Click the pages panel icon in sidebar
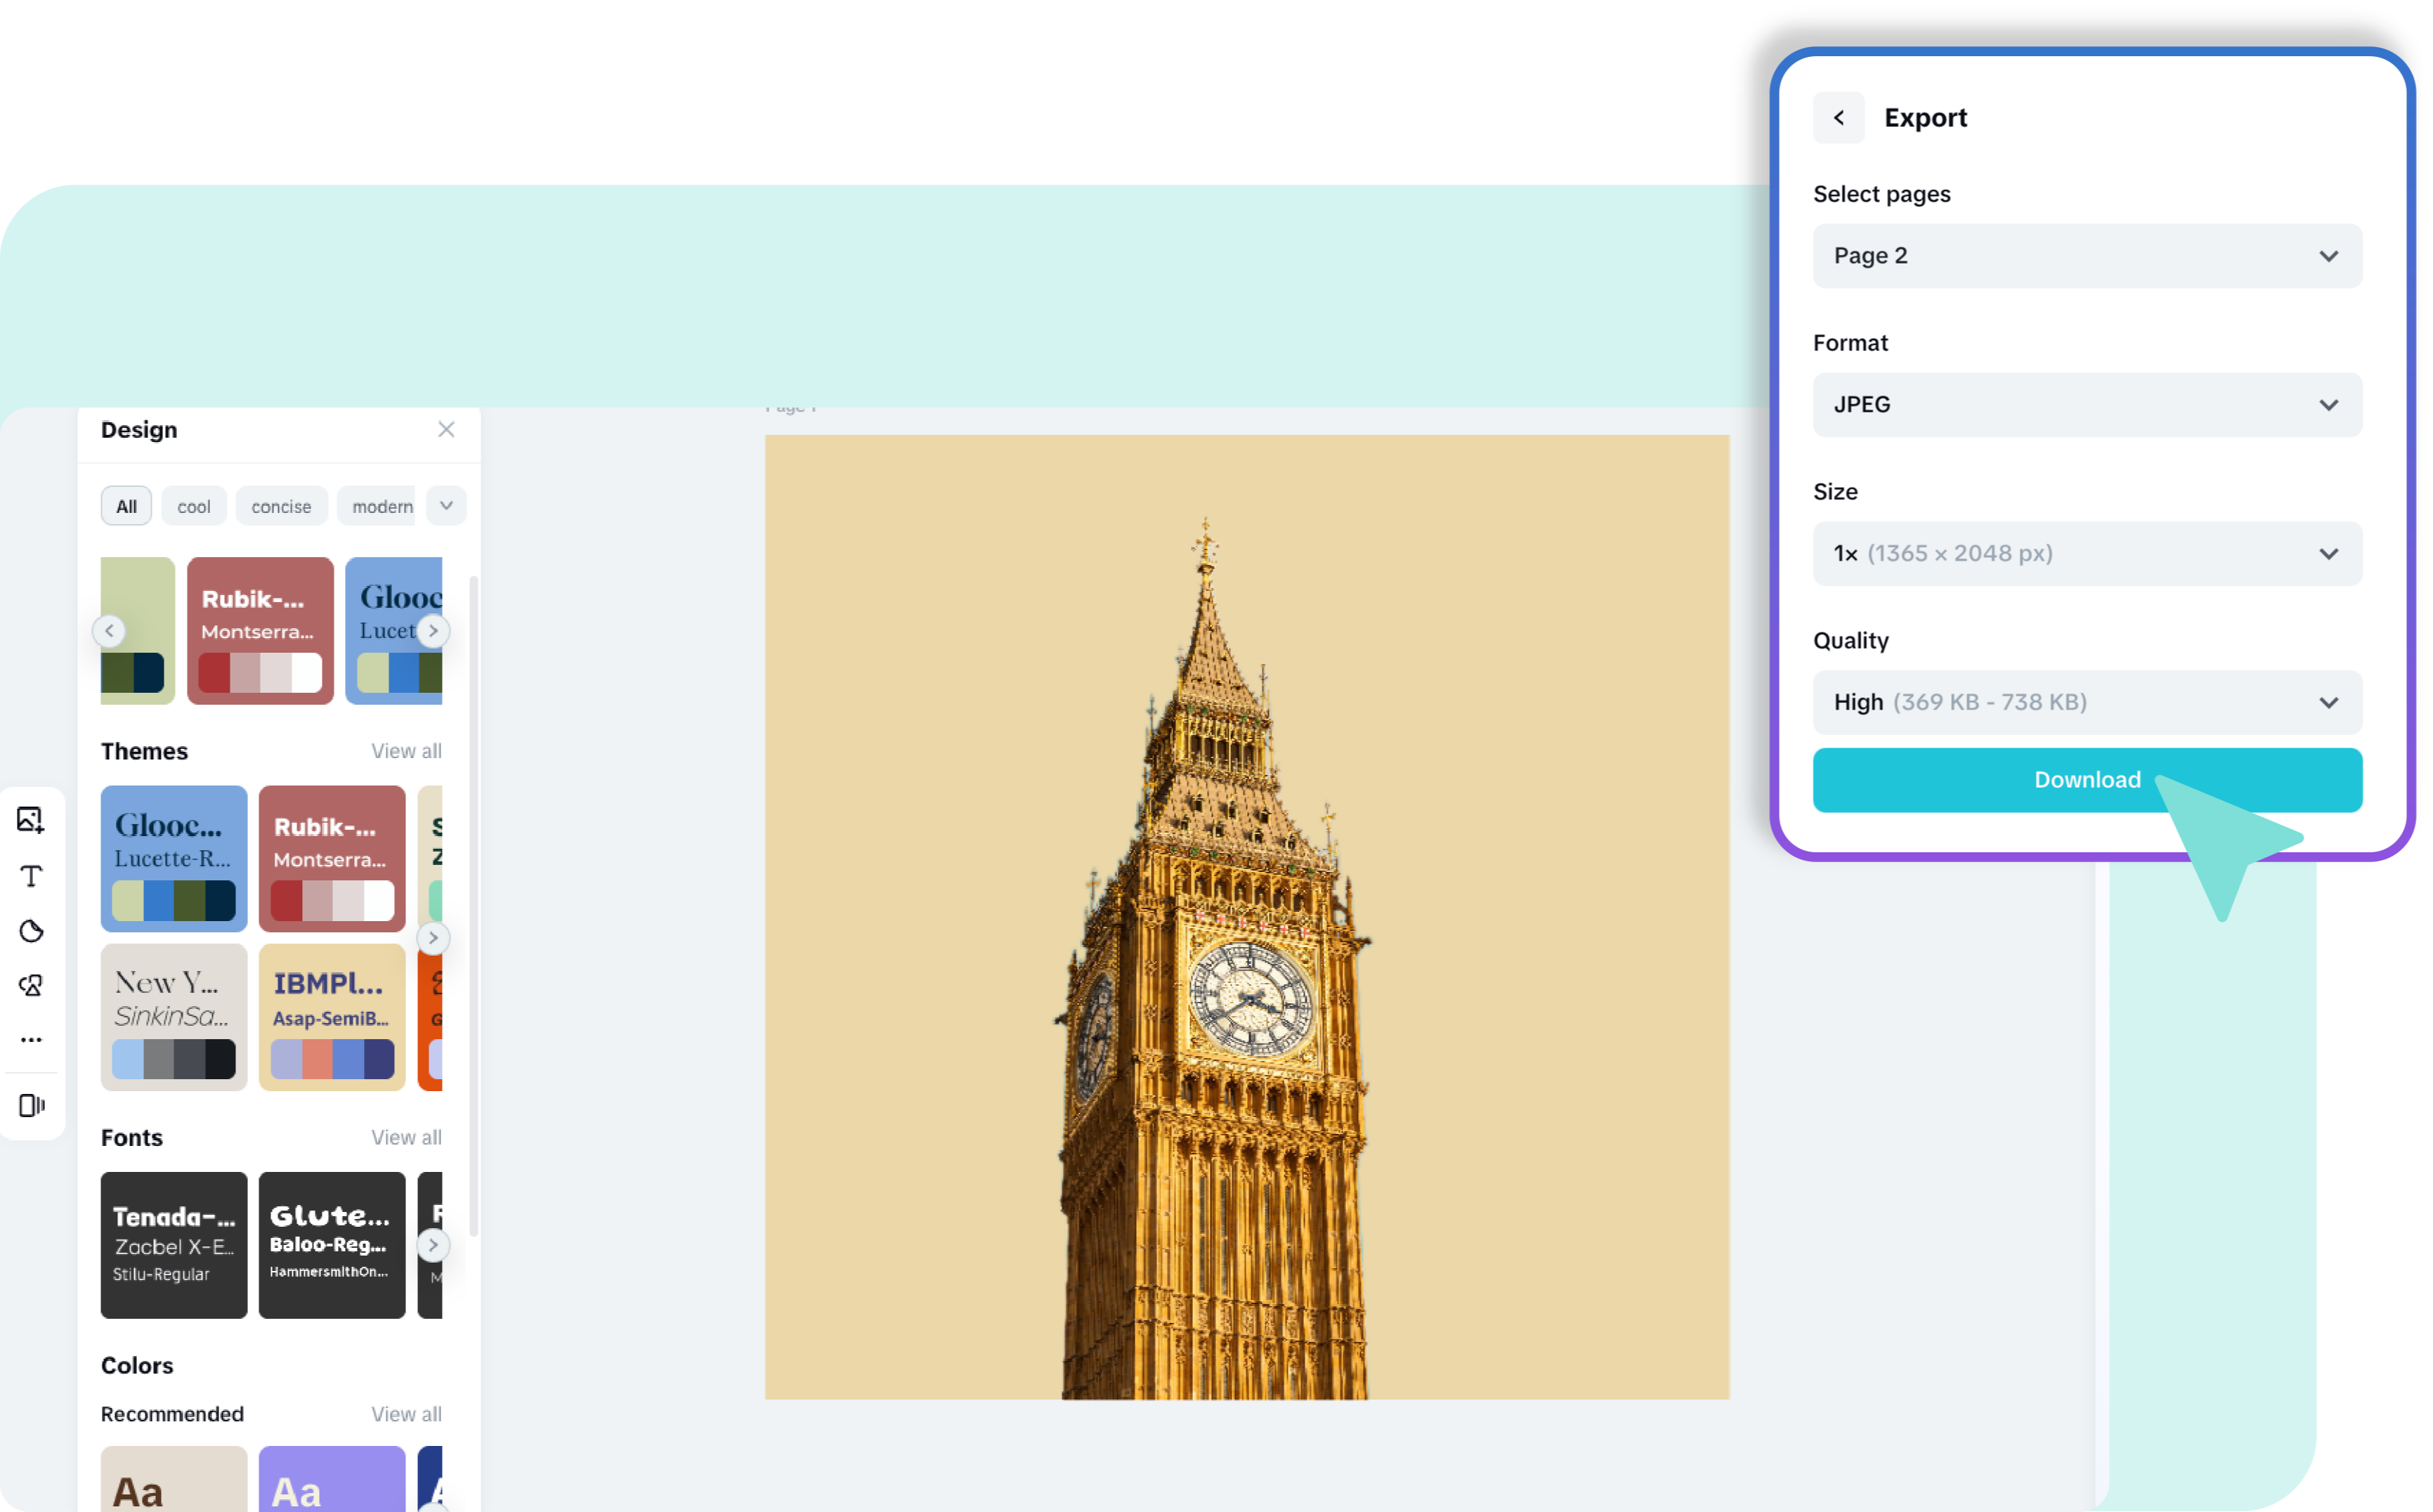The image size is (2433, 1512). tap(31, 1105)
